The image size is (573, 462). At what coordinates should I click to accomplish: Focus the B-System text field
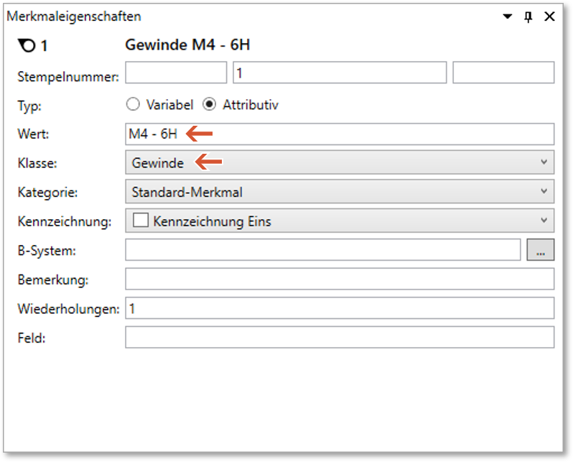tap(322, 250)
